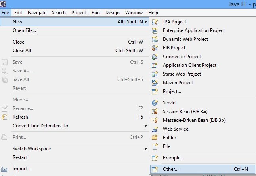256x176 pixels.
Task: Click the Message-Driven Bean icon
Action: pos(155,120)
